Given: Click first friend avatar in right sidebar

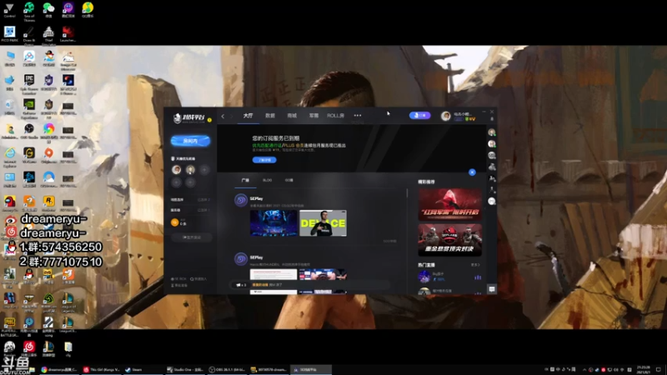Looking at the screenshot, I should point(492,132).
